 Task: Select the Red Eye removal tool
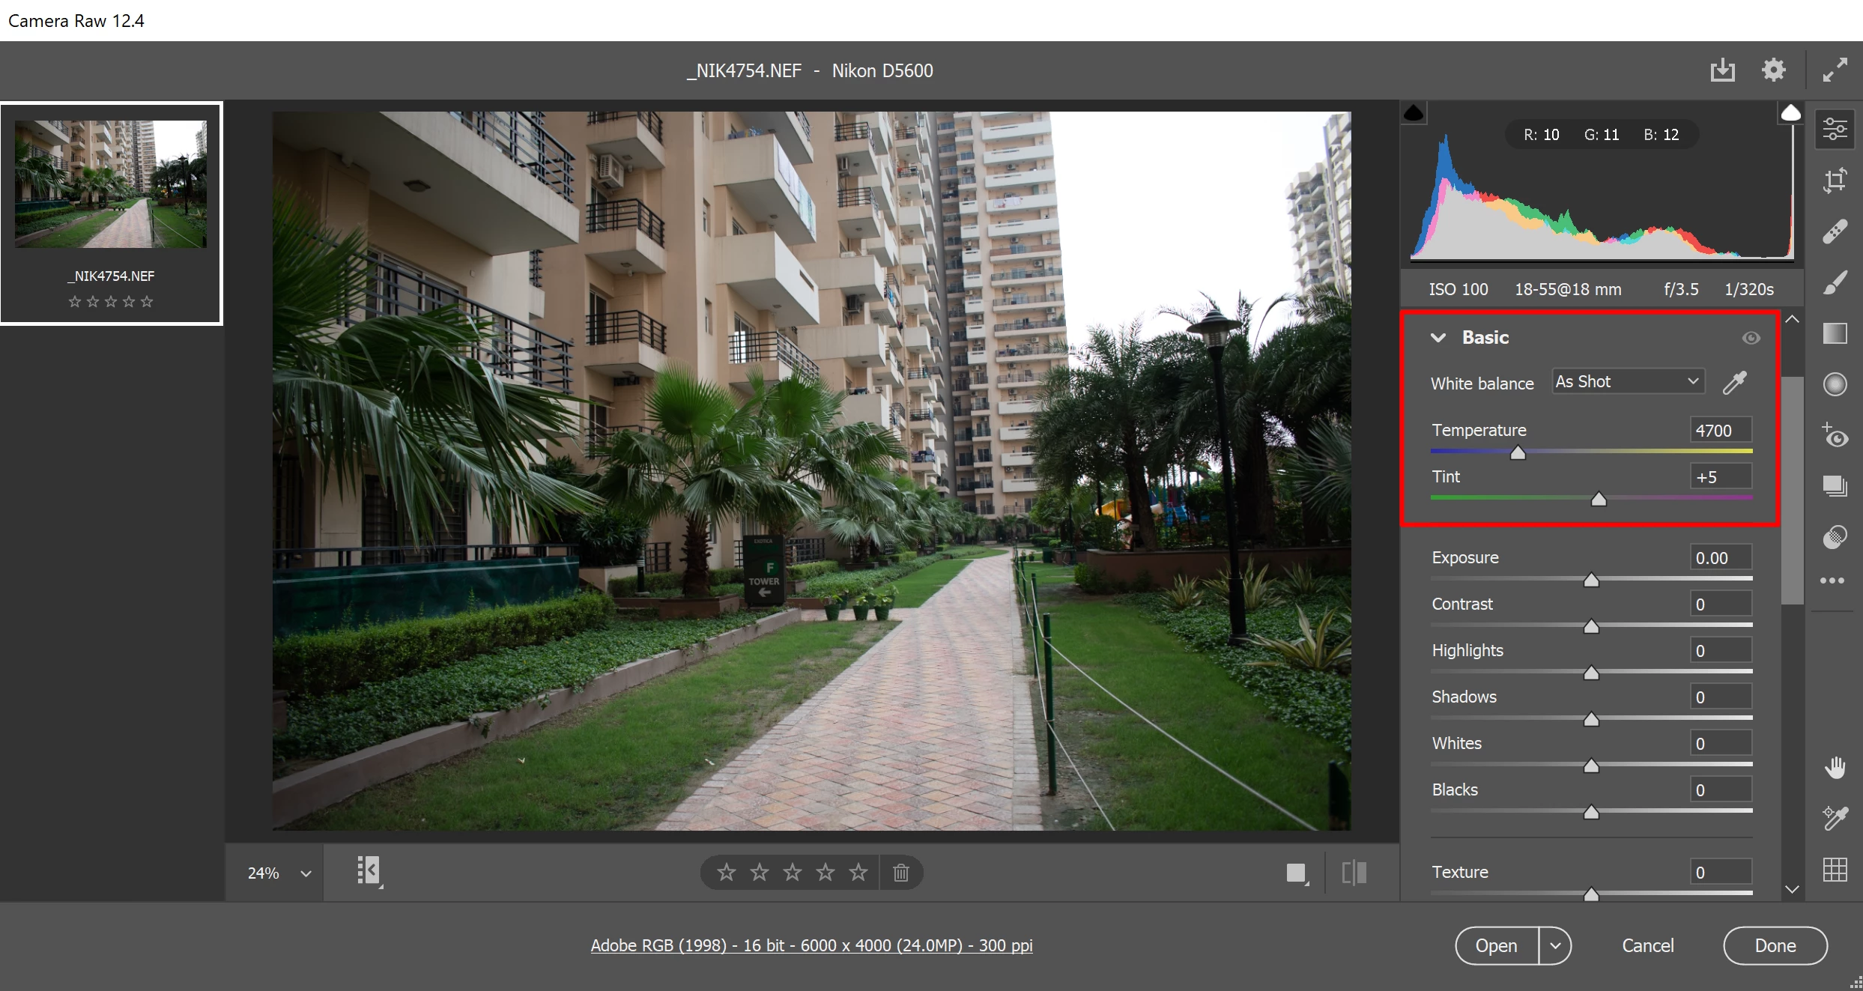click(1835, 435)
